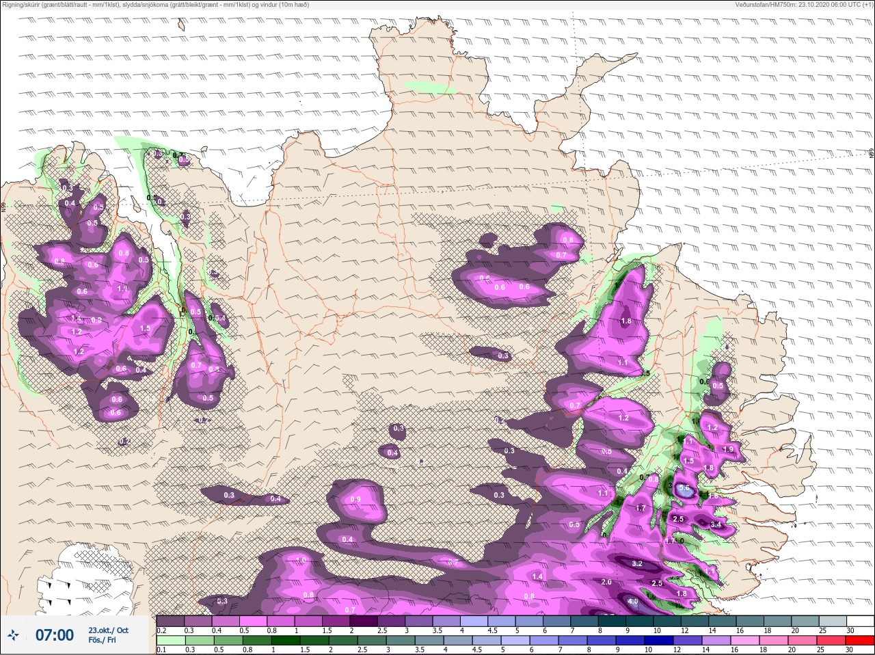
Task: Pick the lightest green 0.1 swatch in the lower legend
Action: [x=170, y=641]
